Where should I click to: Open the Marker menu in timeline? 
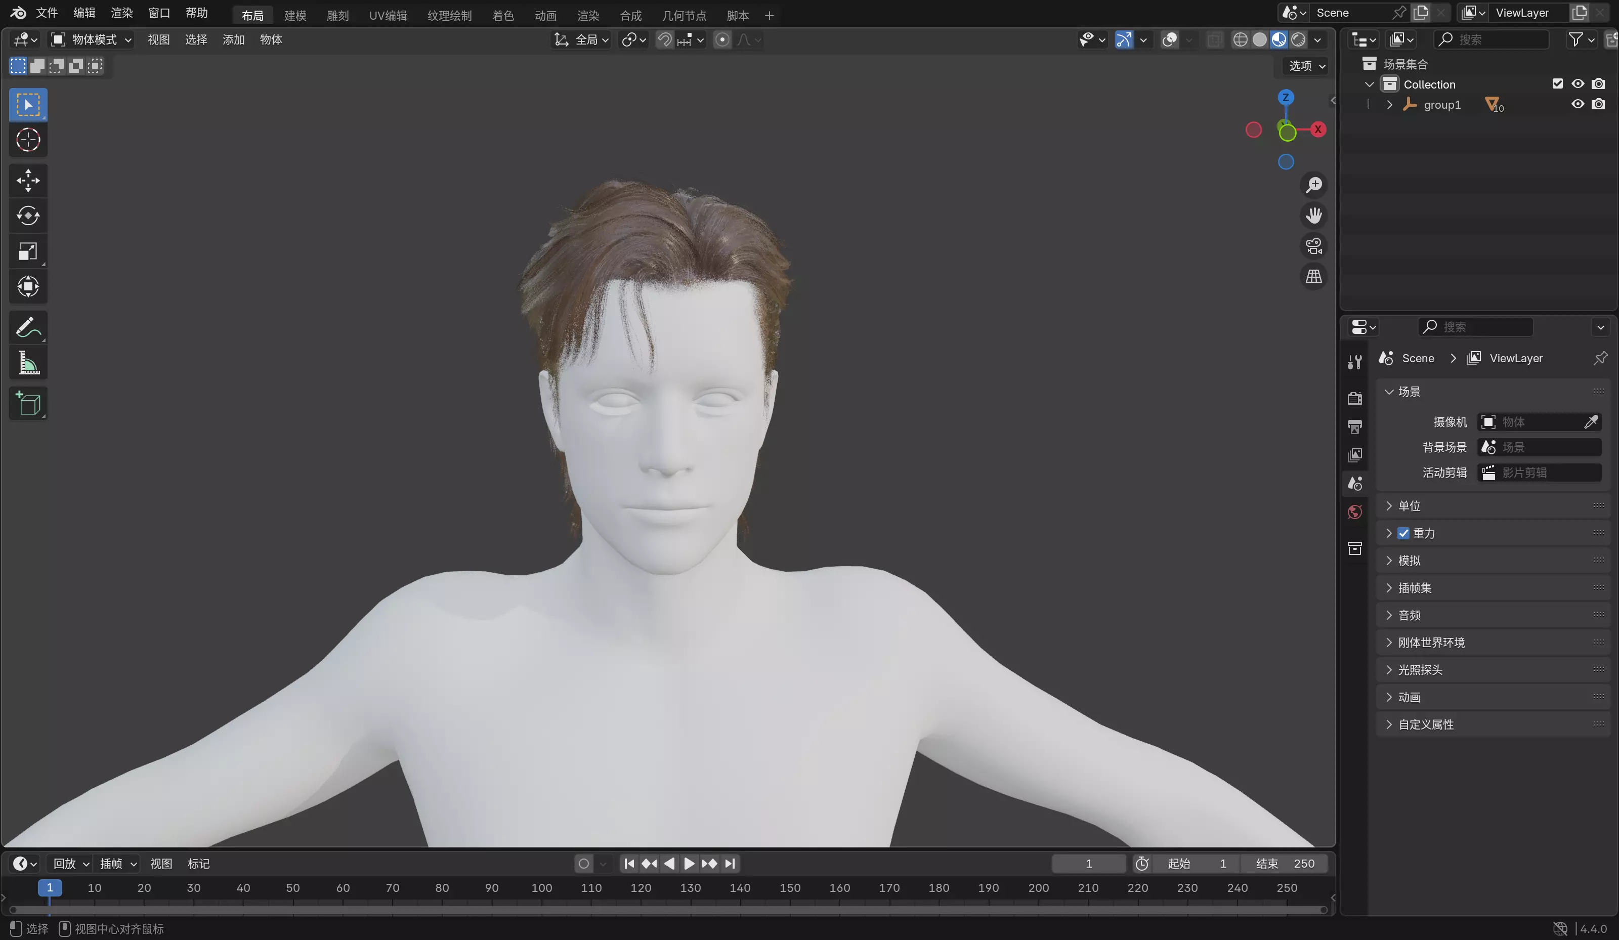click(198, 864)
